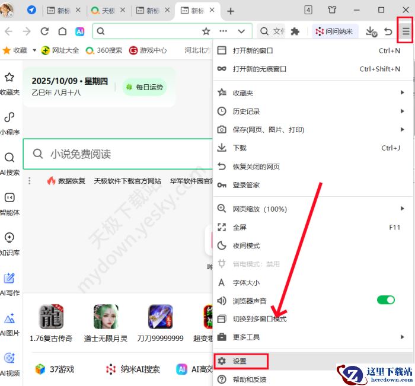Expand the 收藏夹 submenu

click(312, 92)
